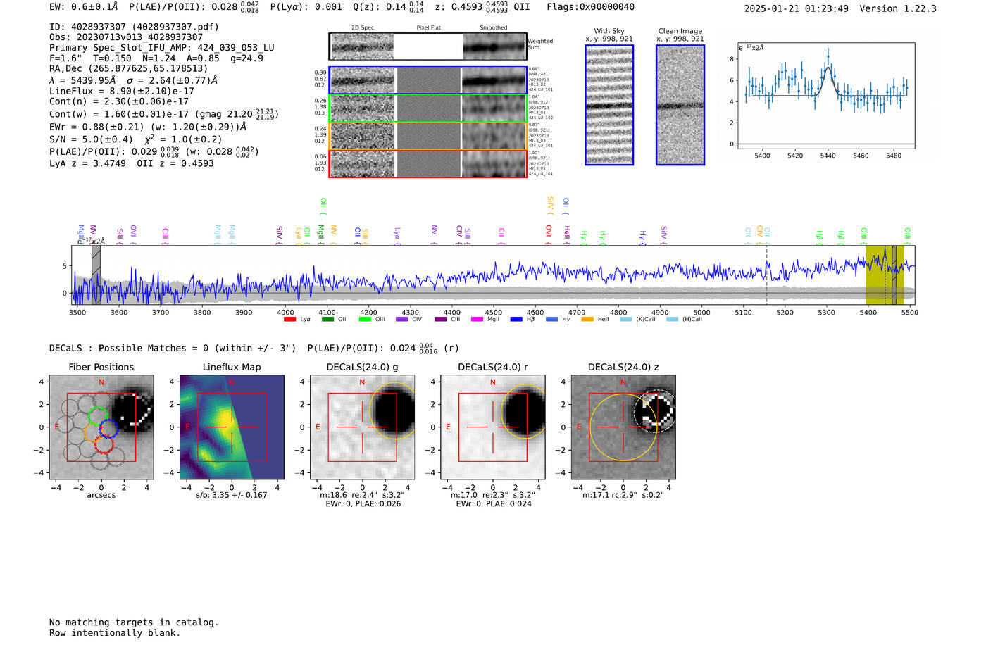Click the 'Row intentionally blank.' text
The height and width of the screenshot is (671, 986).
115,633
